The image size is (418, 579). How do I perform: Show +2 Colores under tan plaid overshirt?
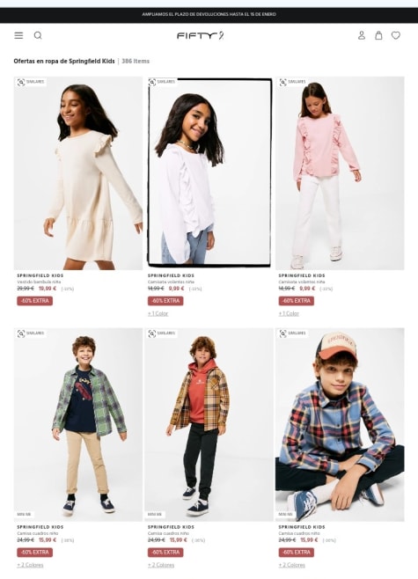pos(161,565)
